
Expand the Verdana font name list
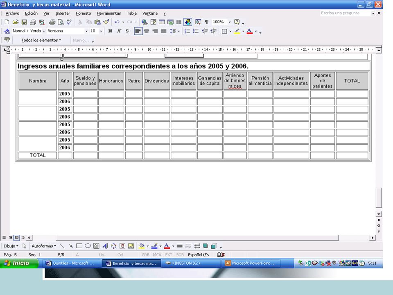point(86,31)
